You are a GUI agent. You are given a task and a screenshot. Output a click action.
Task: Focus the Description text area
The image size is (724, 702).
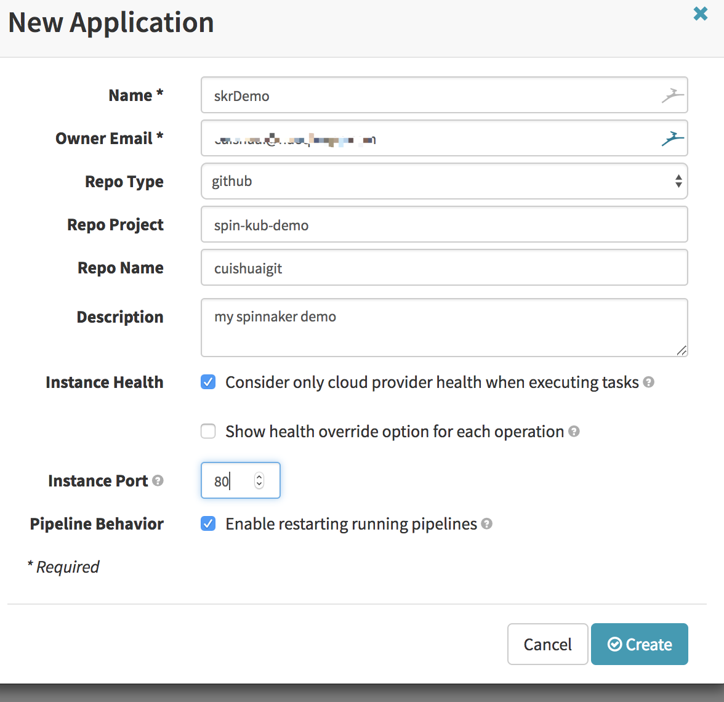click(443, 328)
